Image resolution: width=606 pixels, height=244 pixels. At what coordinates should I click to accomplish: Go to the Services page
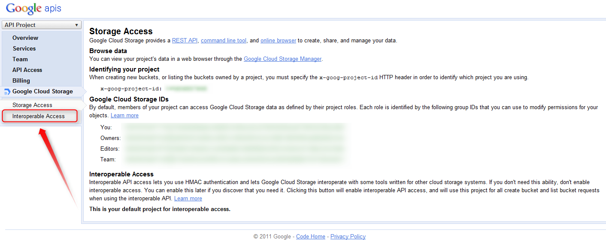24,48
